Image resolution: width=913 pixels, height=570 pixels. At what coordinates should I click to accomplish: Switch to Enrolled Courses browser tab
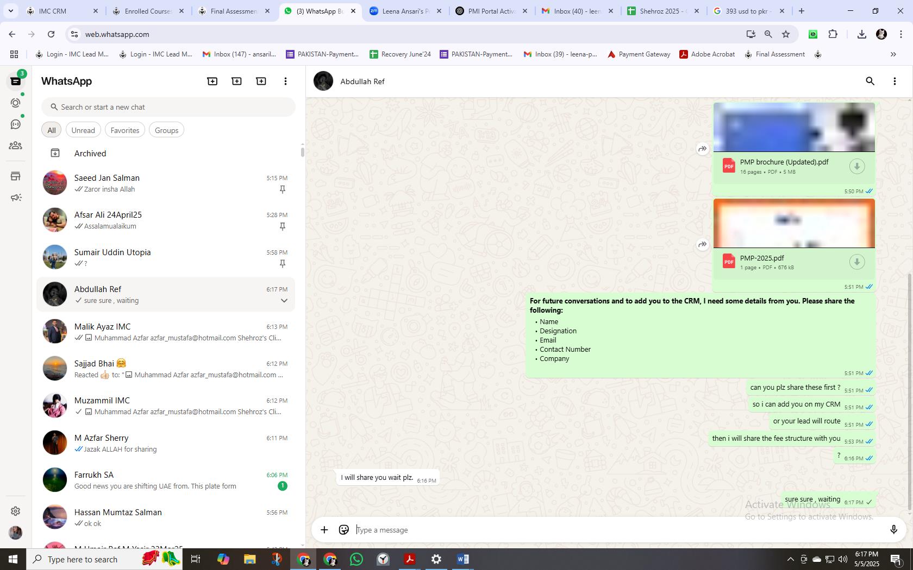click(x=148, y=11)
